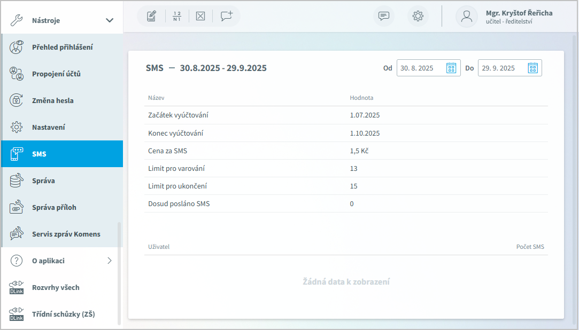Click the user avatar icon
The image size is (579, 330).
pos(467,17)
